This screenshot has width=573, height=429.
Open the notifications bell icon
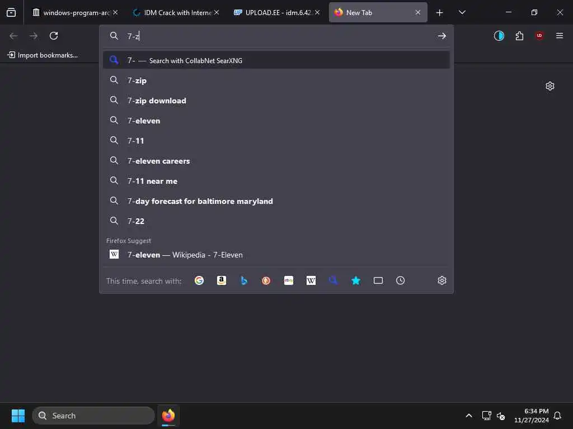tap(558, 416)
